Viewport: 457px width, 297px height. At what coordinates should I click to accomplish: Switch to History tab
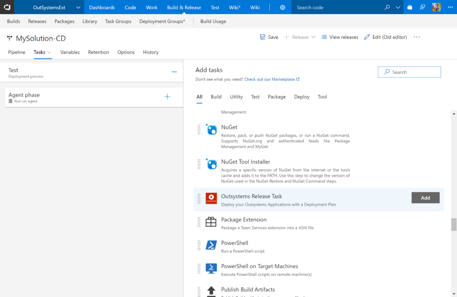151,52
